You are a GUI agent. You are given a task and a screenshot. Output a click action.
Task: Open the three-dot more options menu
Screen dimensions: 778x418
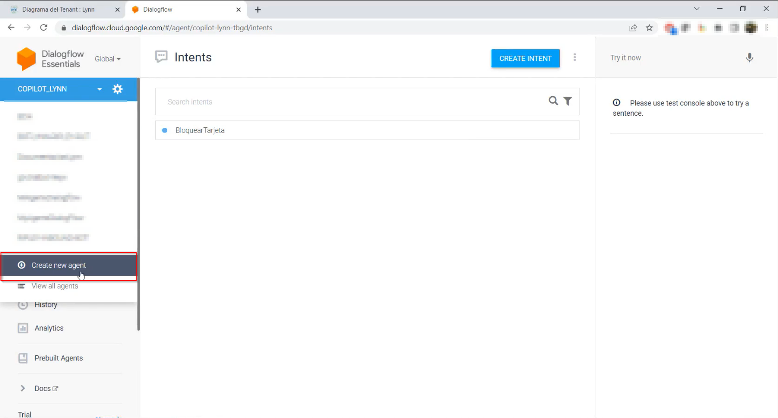coord(575,57)
